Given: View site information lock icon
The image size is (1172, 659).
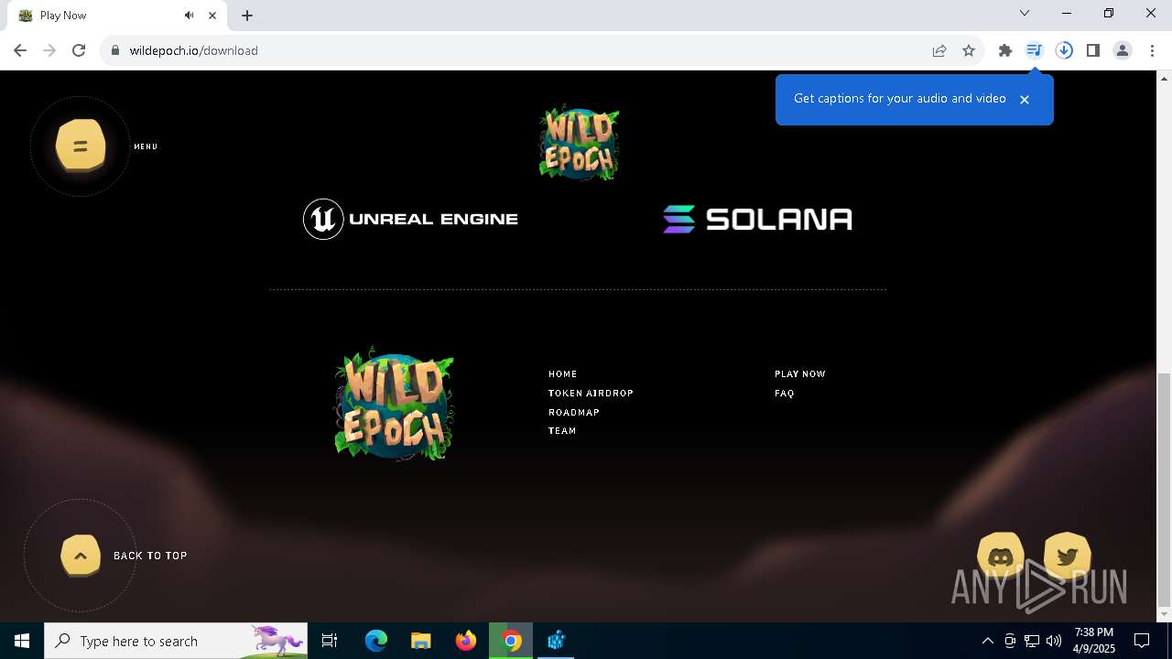Looking at the screenshot, I should point(114,50).
